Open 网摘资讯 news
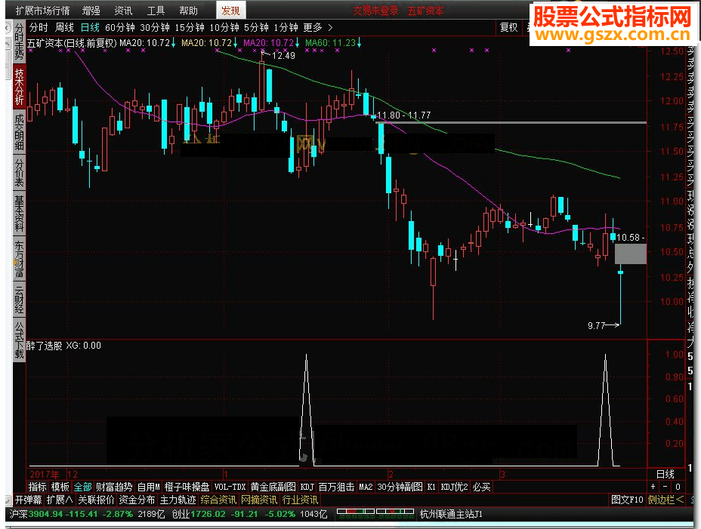The height and width of the screenshot is (529, 701). coord(259,500)
